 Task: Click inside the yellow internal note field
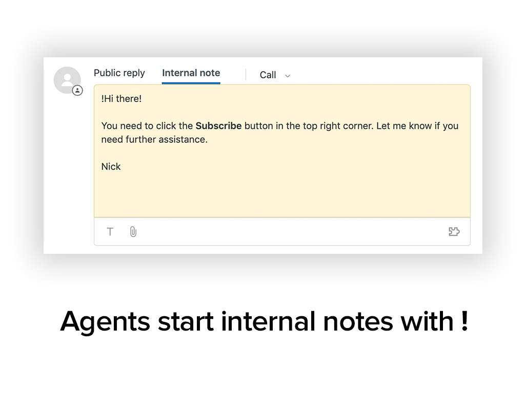[x=282, y=194]
